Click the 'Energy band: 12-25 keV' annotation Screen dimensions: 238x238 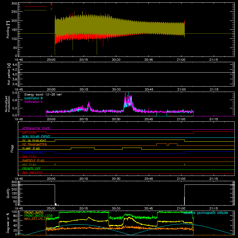pyautogui.click(x=43, y=95)
